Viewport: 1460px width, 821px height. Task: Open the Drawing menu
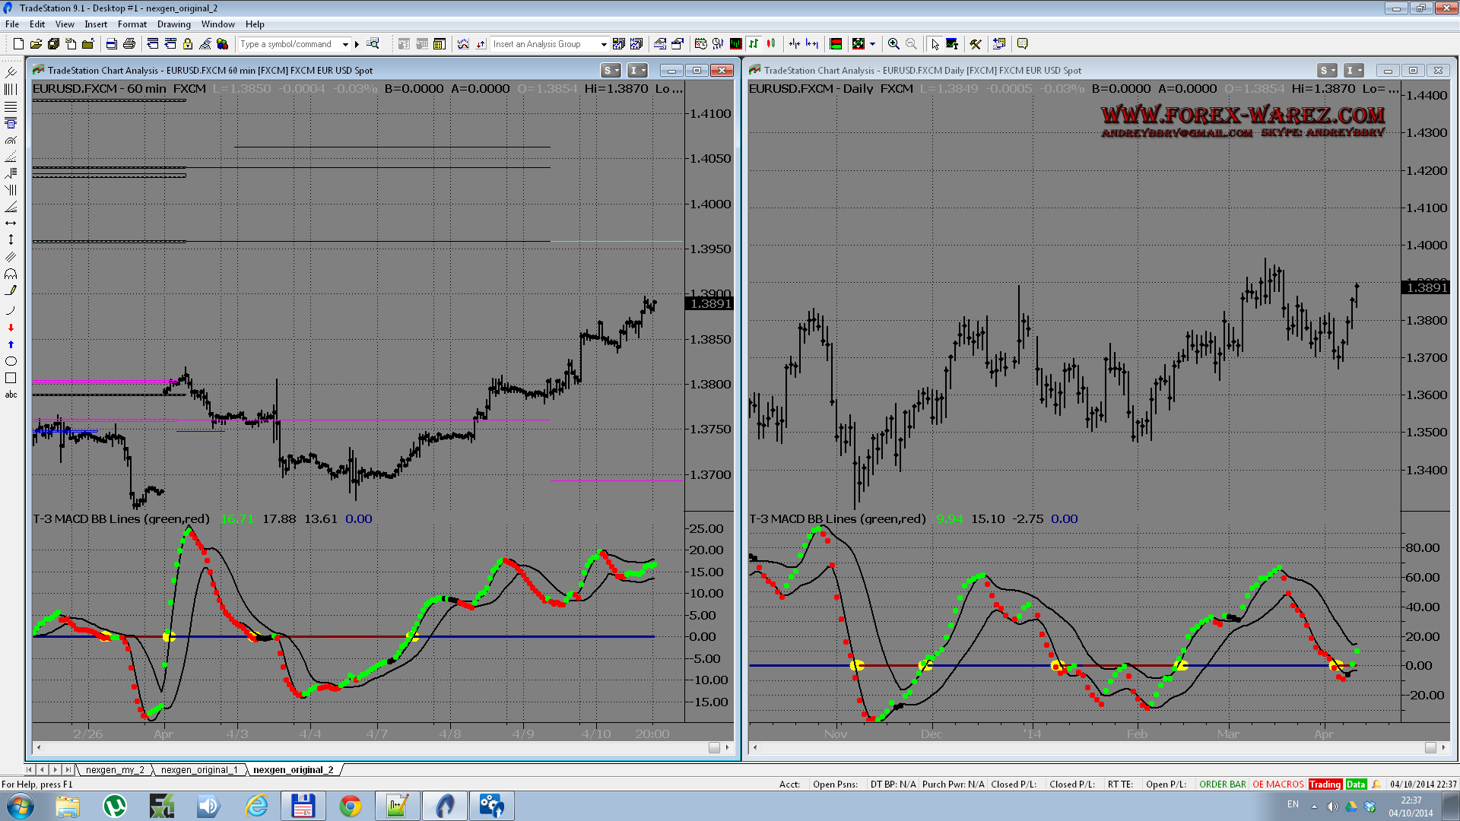tap(173, 24)
